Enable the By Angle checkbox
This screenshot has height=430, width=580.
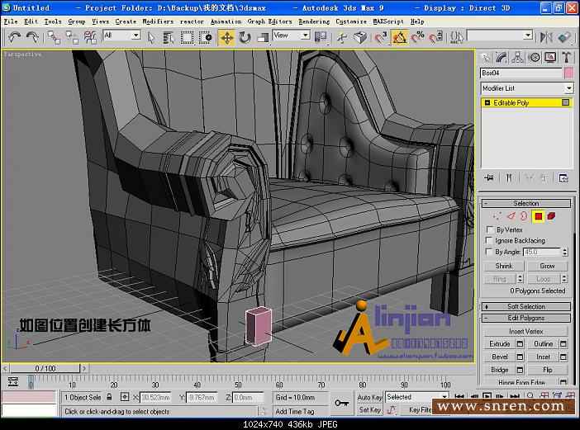click(490, 252)
